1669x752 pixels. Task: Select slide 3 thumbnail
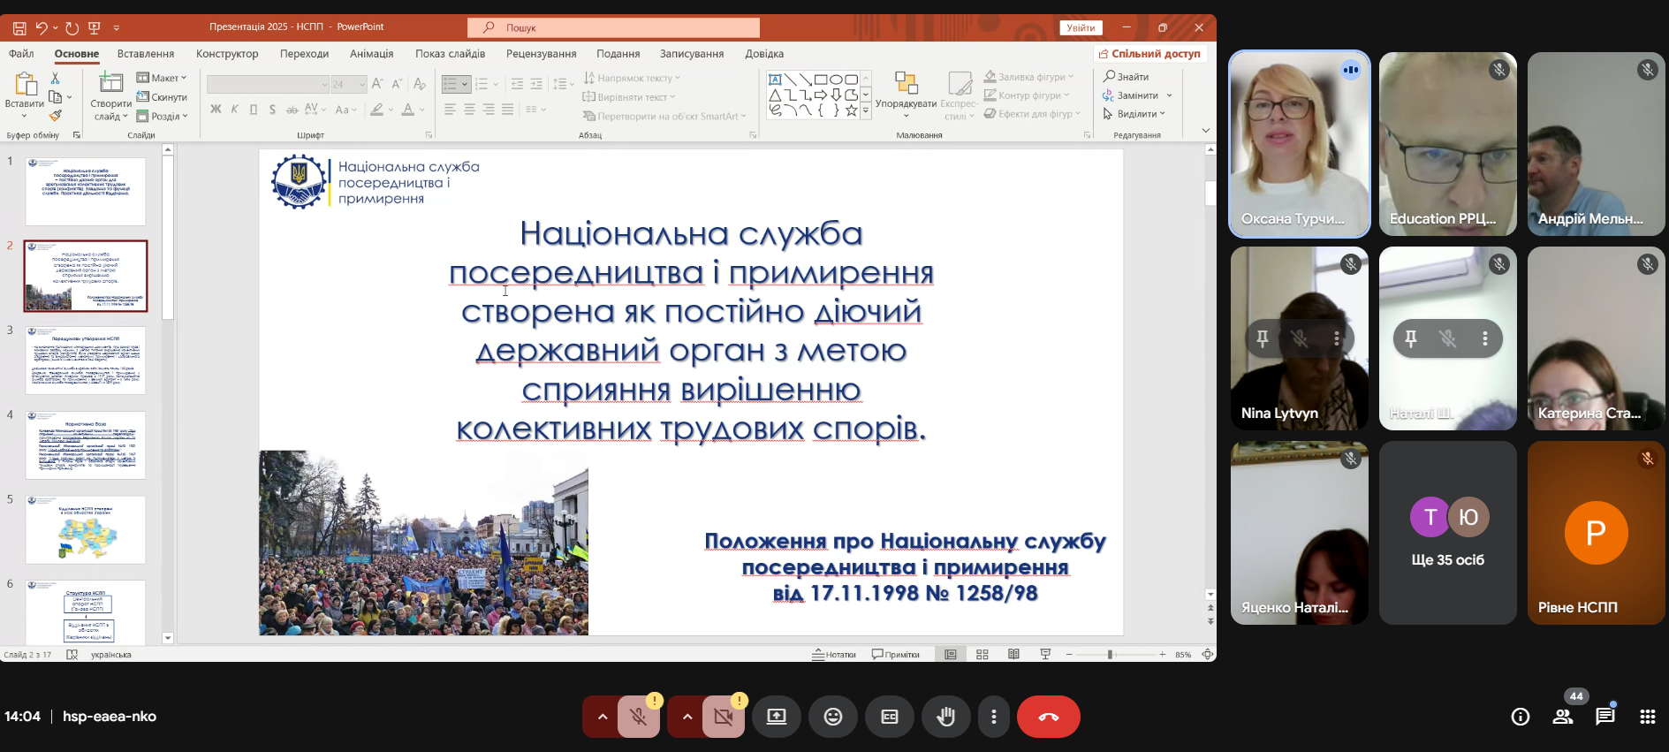(x=86, y=361)
